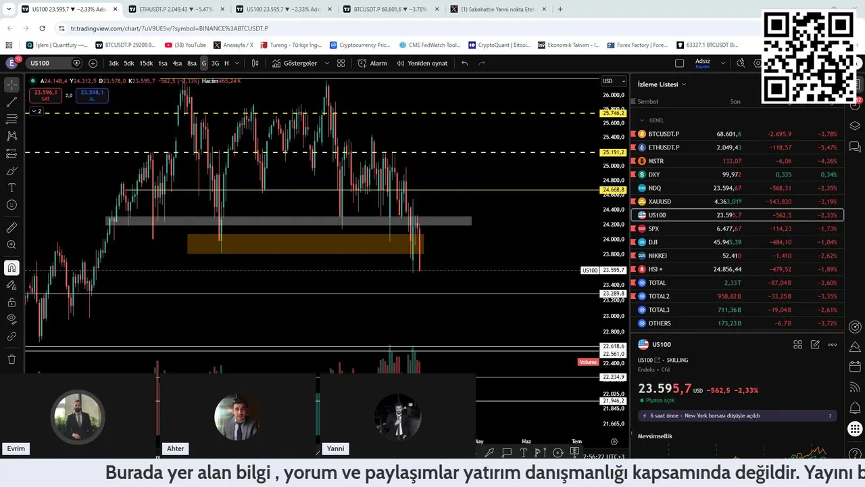Open the news feed icon in right sidebar
The image size is (865, 487).
tap(855, 388)
